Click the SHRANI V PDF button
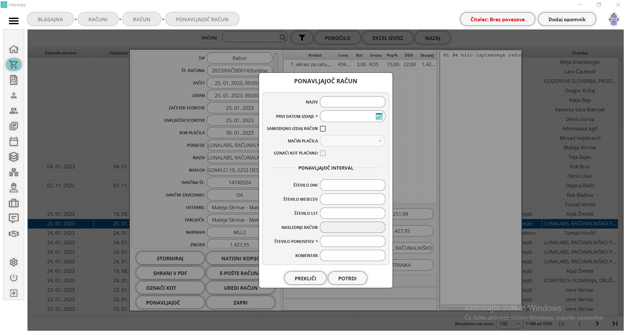This screenshot has width=628, height=335. 170,273
